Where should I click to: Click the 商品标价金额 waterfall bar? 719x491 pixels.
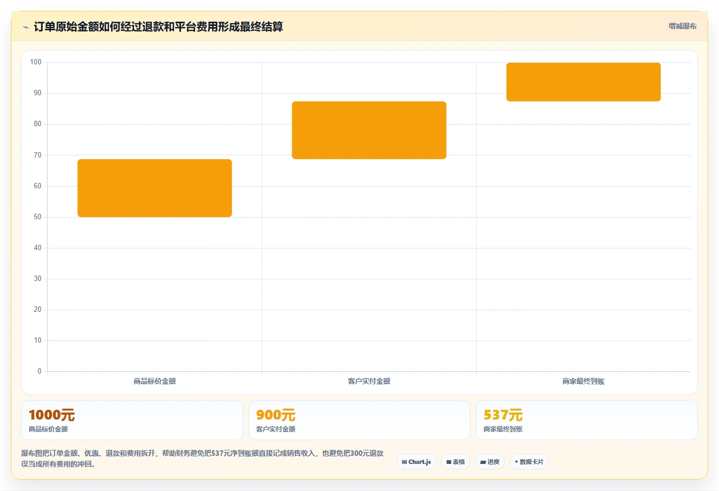coord(154,188)
